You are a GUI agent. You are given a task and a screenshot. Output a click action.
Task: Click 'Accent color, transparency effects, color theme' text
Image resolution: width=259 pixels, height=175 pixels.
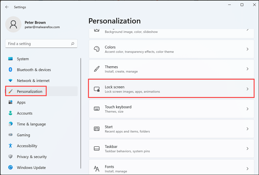(139, 52)
